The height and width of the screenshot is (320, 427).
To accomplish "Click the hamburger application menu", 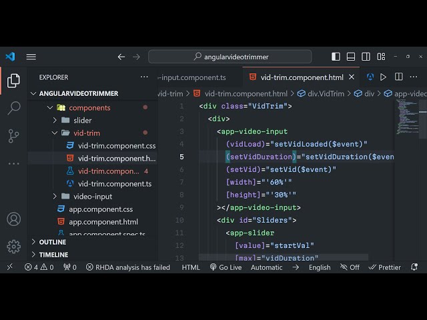I will click(x=31, y=57).
